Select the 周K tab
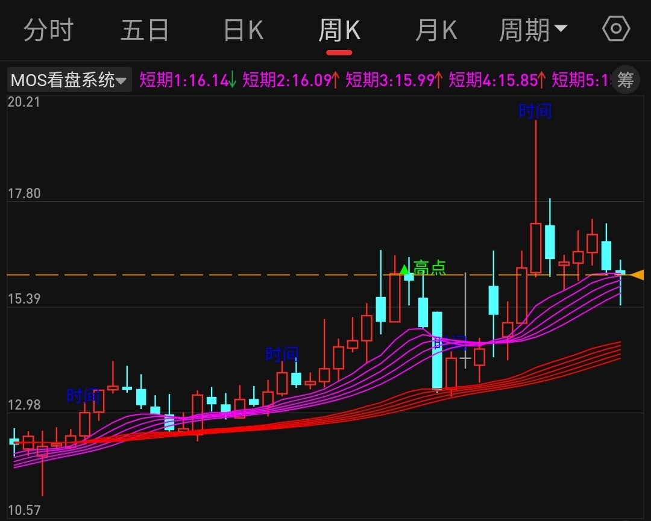651x521 pixels. tap(339, 30)
